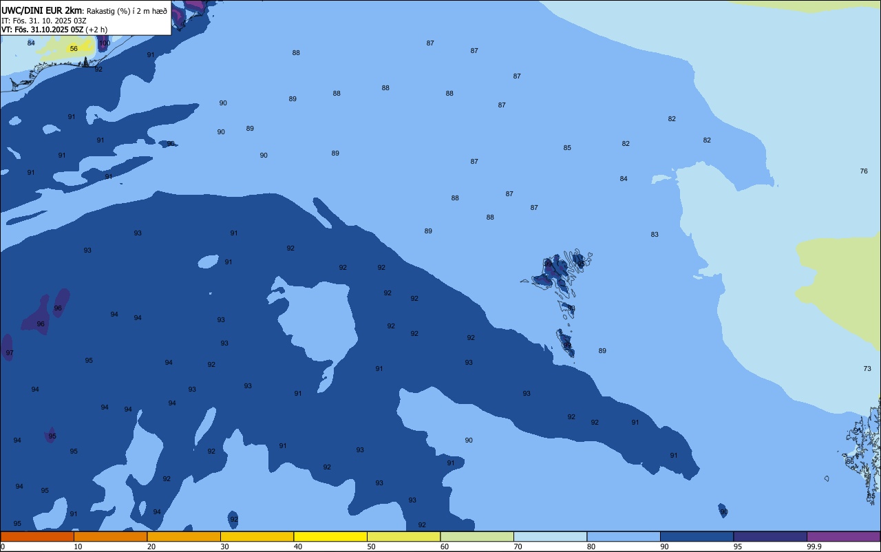Click the 30–40 golden yellow legend swatch
The width and height of the screenshot is (881, 552).
point(257,536)
